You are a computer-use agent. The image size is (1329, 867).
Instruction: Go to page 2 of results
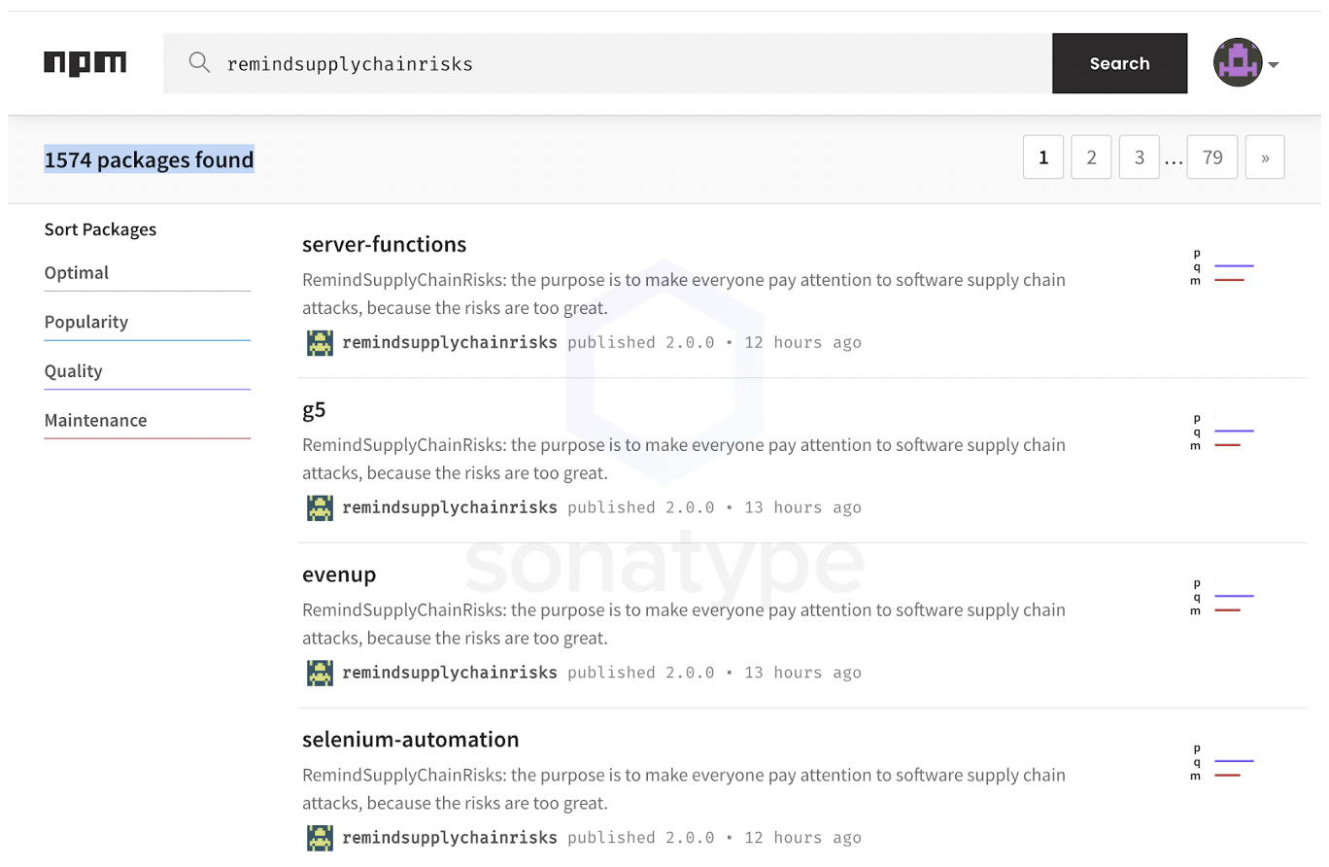point(1091,157)
